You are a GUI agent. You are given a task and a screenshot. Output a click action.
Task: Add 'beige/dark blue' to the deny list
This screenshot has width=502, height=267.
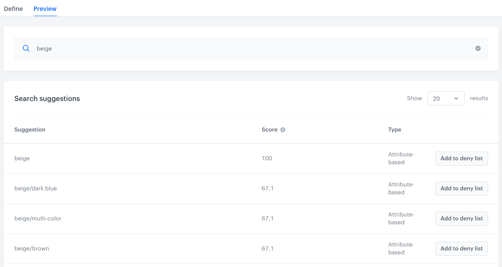(x=461, y=188)
